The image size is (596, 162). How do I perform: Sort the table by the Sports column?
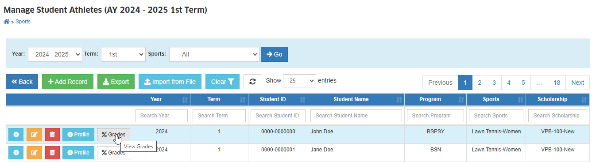496,99
